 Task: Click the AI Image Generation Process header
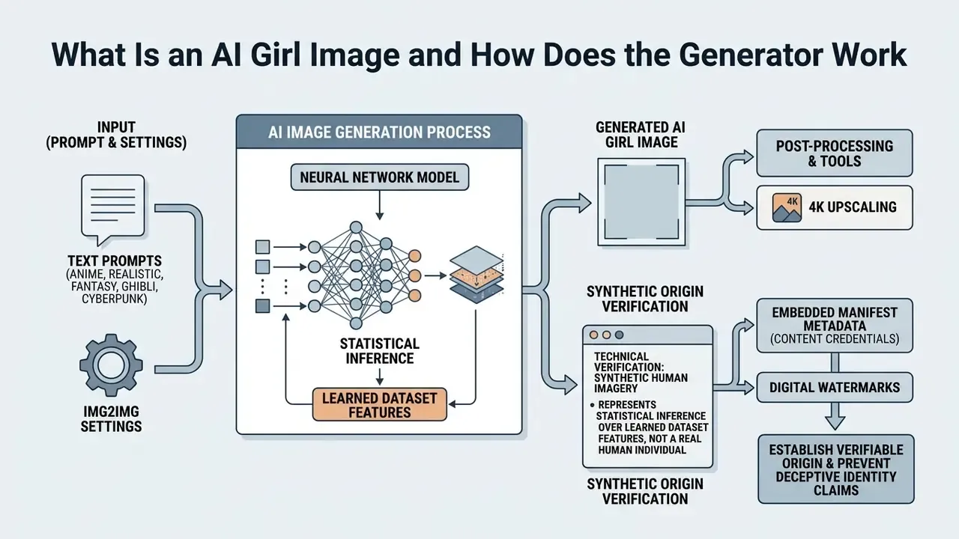[x=379, y=132]
